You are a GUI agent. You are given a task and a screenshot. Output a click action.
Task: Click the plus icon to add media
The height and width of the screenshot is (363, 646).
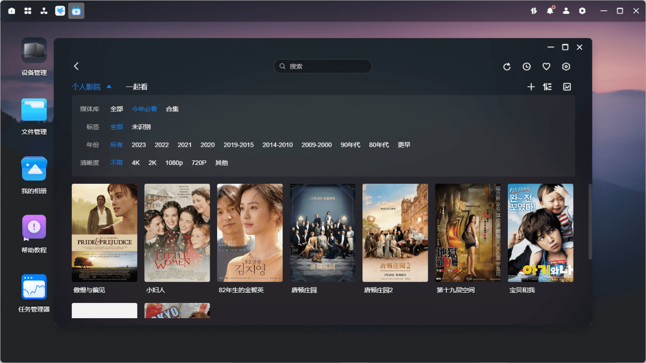(x=531, y=87)
